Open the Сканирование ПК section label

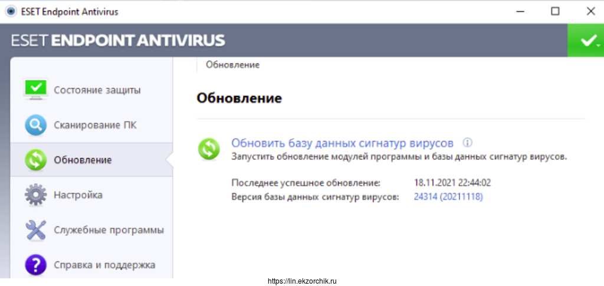[95, 125]
